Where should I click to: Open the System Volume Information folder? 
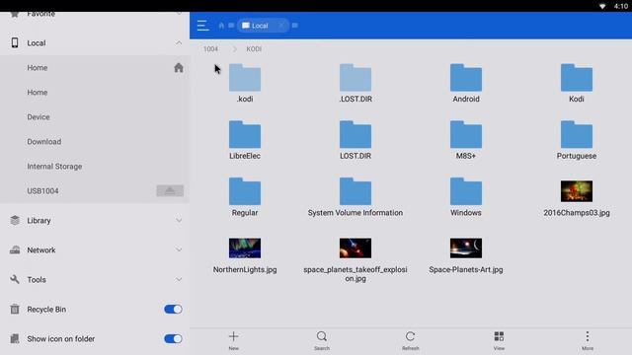coord(355,197)
